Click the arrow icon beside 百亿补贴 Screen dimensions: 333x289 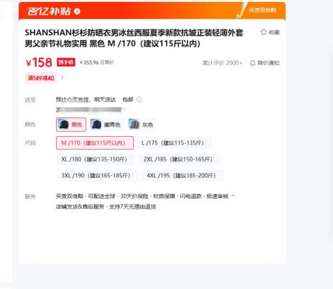pos(77,11)
